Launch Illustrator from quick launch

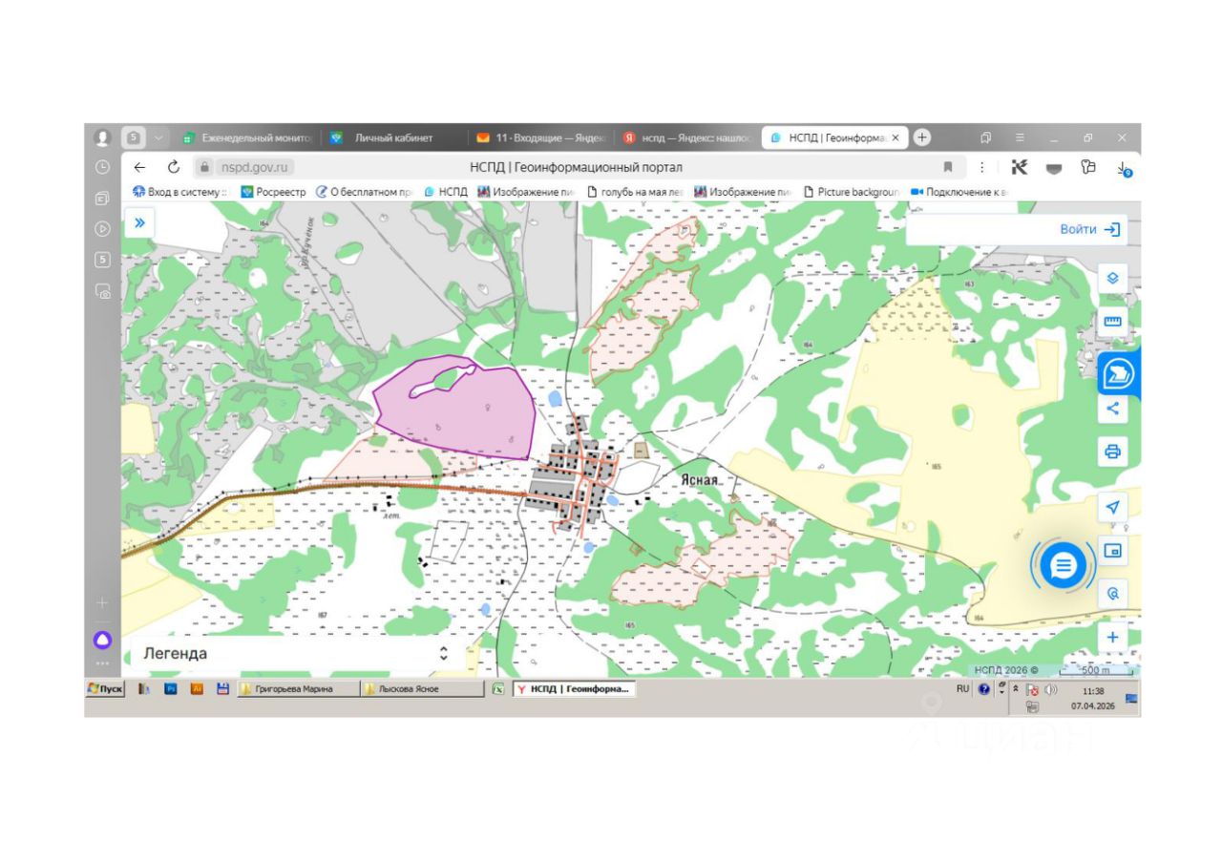197,688
